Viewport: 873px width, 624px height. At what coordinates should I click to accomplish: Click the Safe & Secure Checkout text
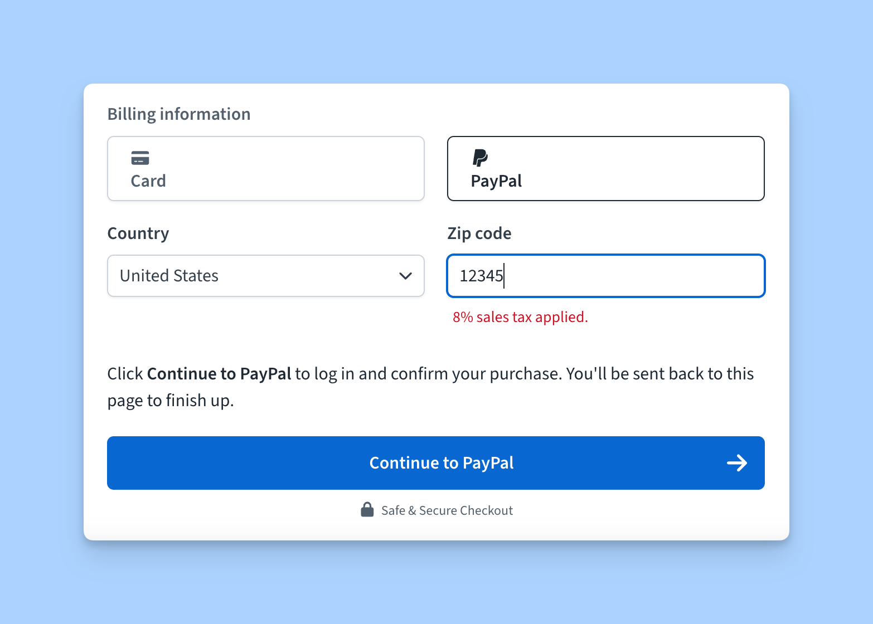tap(447, 510)
